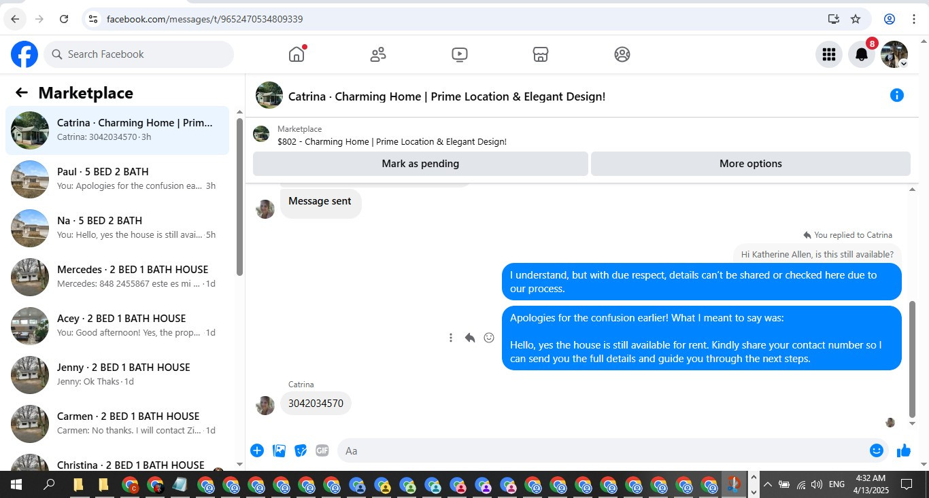Image resolution: width=929 pixels, height=498 pixels.
Task: Click the phone number message 3042034570
Action: [316, 404]
